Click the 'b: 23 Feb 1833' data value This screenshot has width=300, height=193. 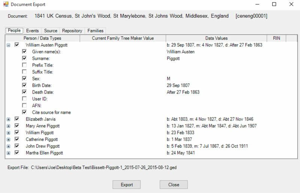[180, 133]
